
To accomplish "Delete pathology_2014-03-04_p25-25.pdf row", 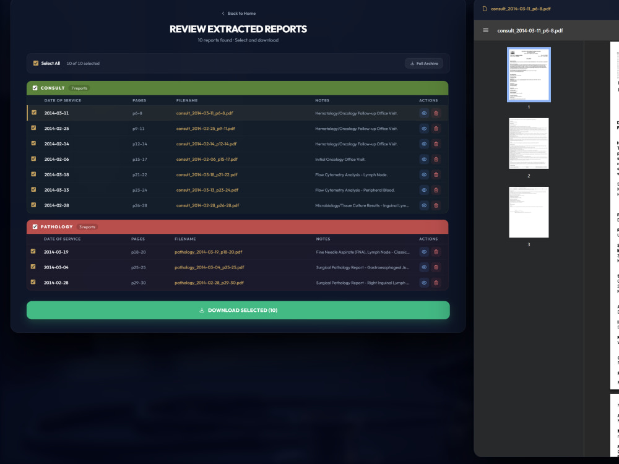I will [436, 267].
